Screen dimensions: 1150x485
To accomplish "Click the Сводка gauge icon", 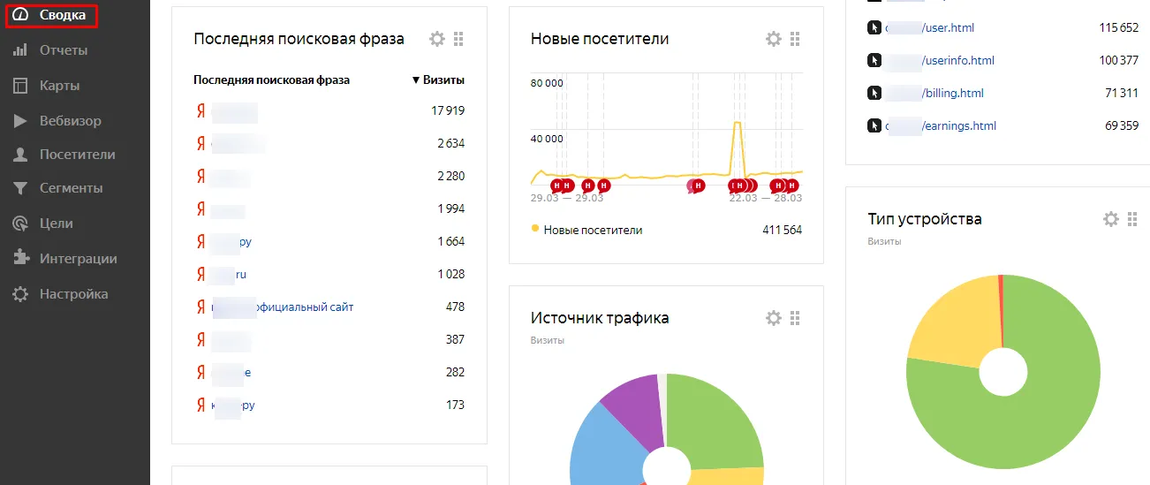I will 20,15.
